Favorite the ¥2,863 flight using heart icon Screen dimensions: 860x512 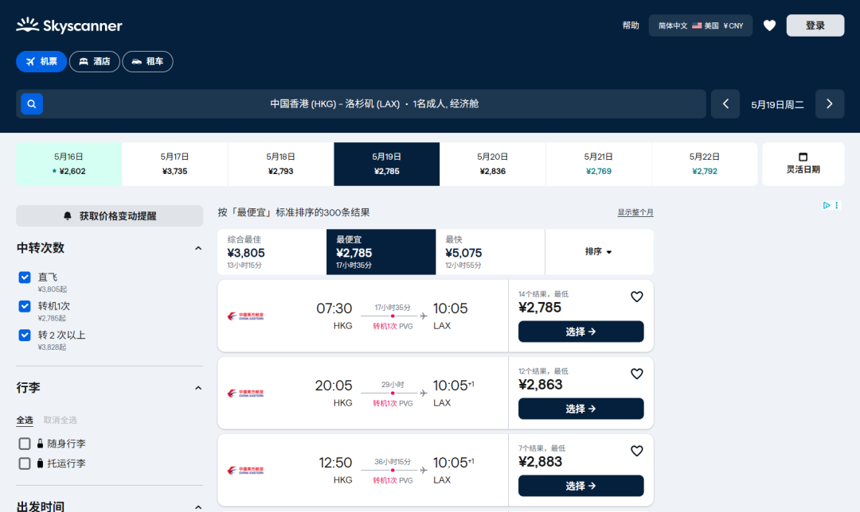(636, 374)
